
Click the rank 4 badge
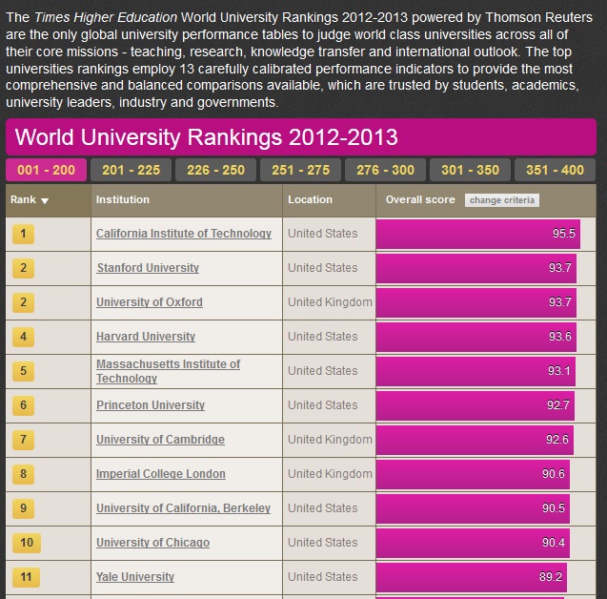[23, 337]
